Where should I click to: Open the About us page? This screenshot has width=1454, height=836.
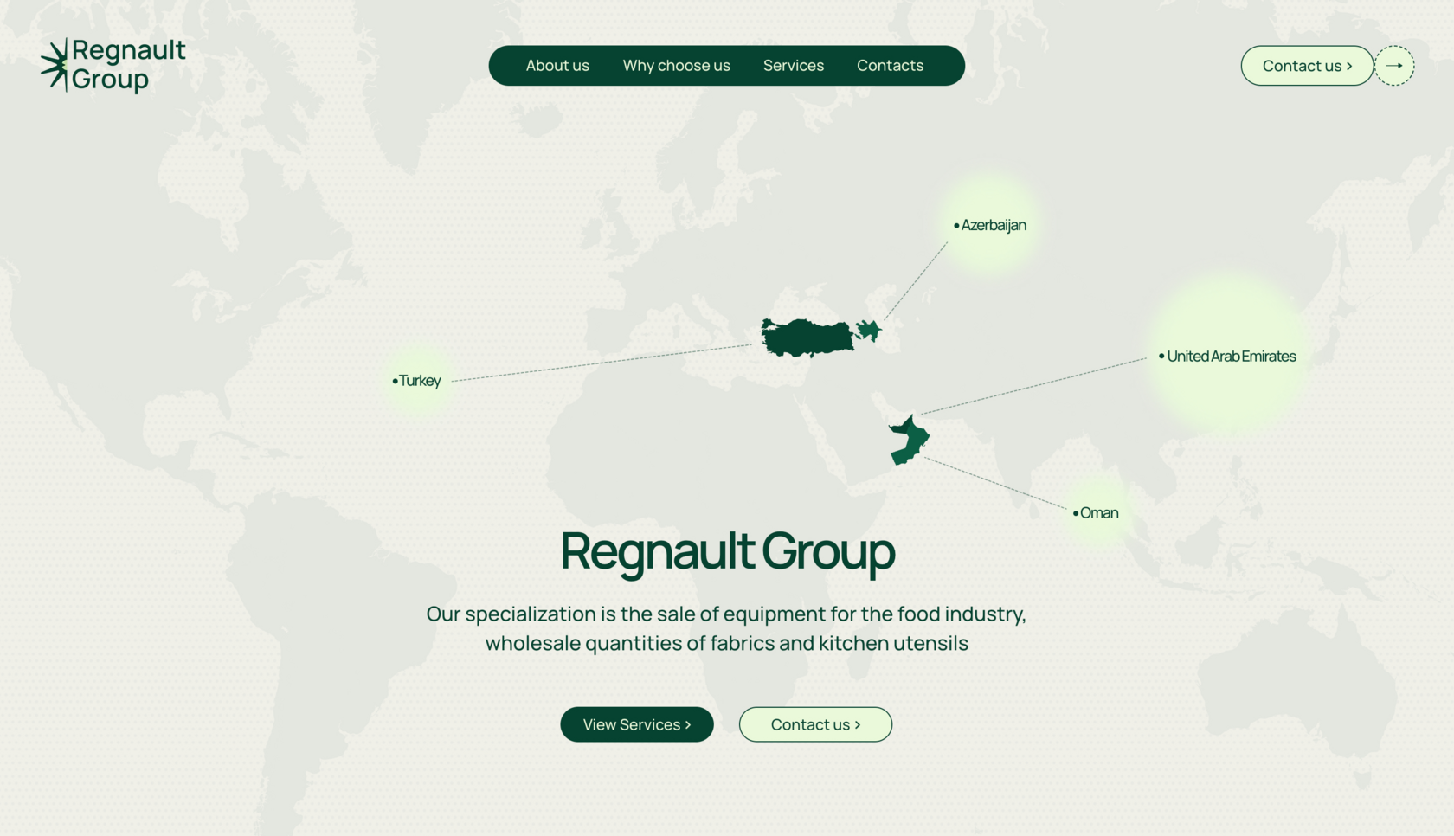(557, 66)
